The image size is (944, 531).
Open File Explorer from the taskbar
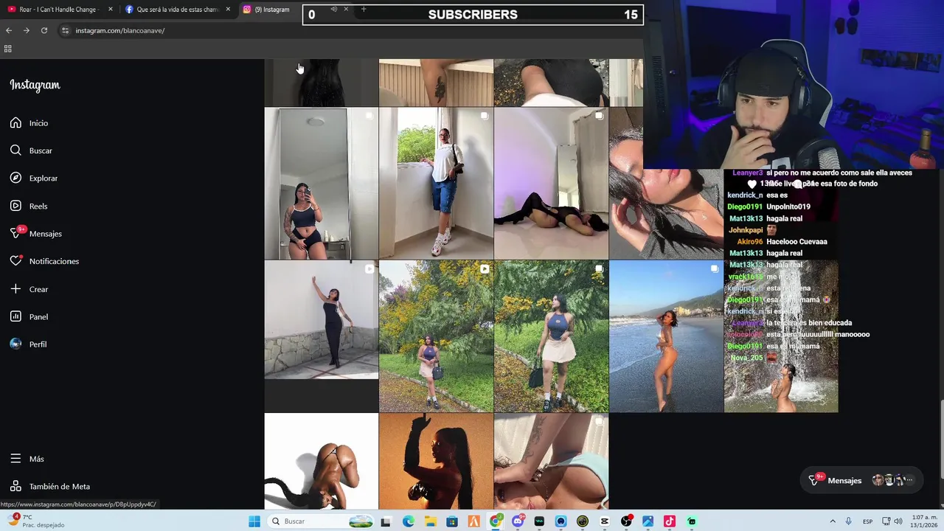[x=431, y=521]
